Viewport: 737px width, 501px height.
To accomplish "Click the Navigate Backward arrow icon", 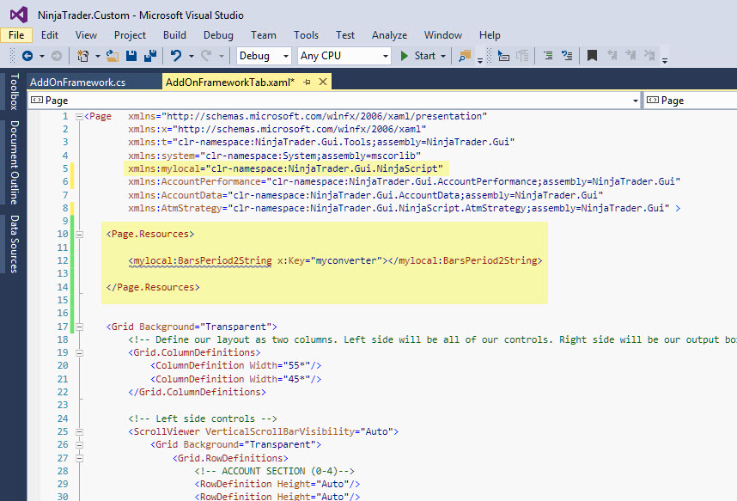I will coord(27,56).
